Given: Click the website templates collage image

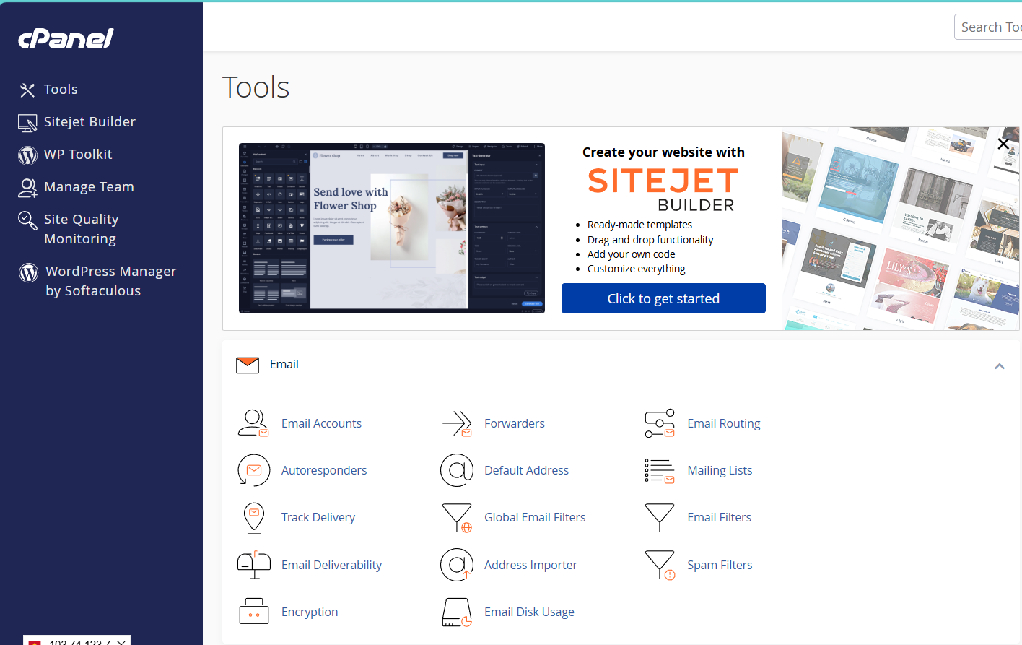Looking at the screenshot, I should pos(901,229).
